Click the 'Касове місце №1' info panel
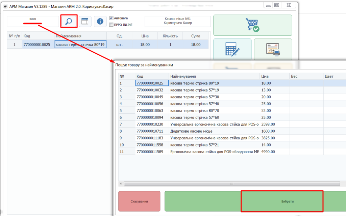Screen dimensions: 346x216 178,21
